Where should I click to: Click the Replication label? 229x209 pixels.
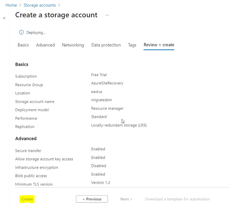point(25,127)
